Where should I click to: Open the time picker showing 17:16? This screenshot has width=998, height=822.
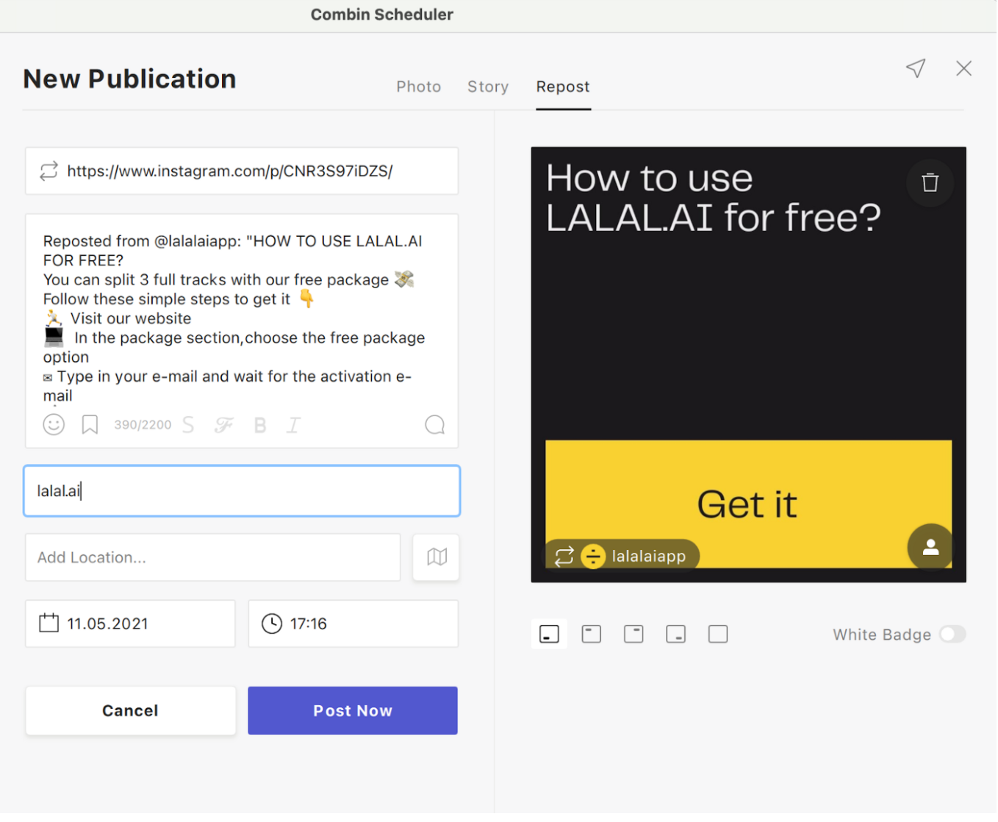tap(353, 623)
